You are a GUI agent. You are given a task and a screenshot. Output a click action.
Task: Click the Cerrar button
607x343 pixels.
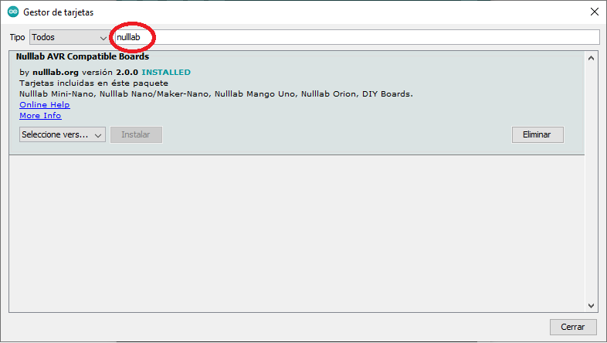(573, 327)
